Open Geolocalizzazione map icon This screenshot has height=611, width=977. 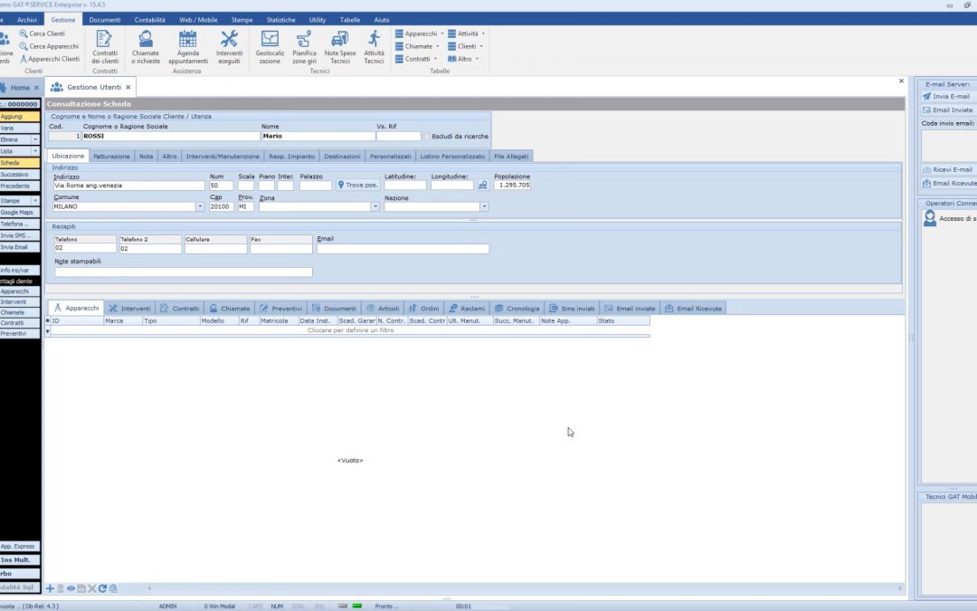click(x=270, y=47)
